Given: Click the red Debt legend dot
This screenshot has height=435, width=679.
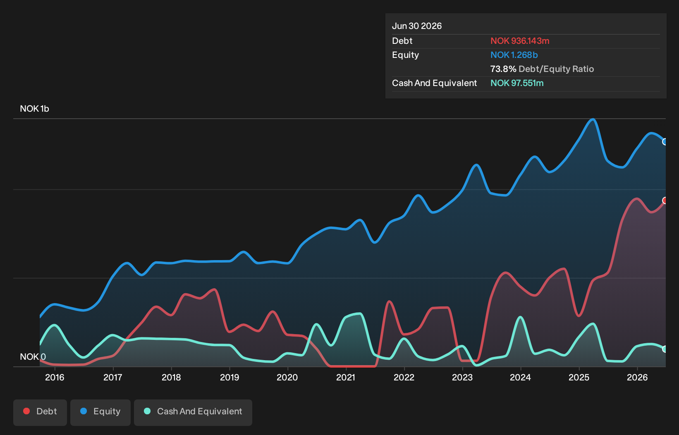Looking at the screenshot, I should click(26, 411).
